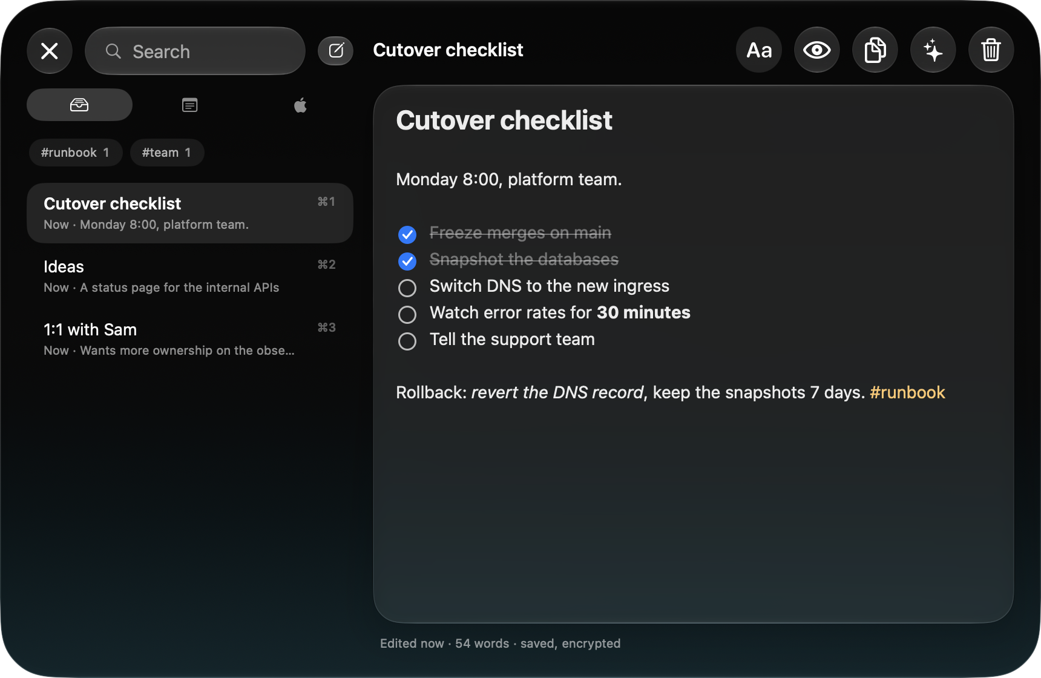Viewport: 1041px width, 678px height.
Task: Click the bold '30 minutes' text
Action: [x=643, y=312]
